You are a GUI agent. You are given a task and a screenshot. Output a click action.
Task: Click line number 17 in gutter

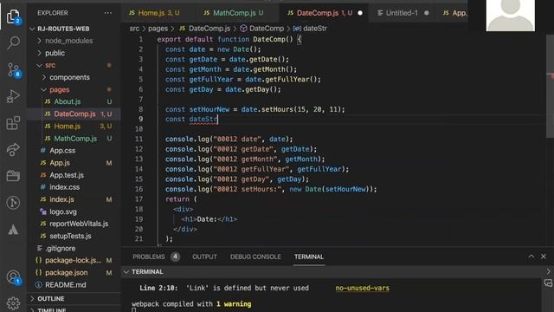pyautogui.click(x=138, y=199)
